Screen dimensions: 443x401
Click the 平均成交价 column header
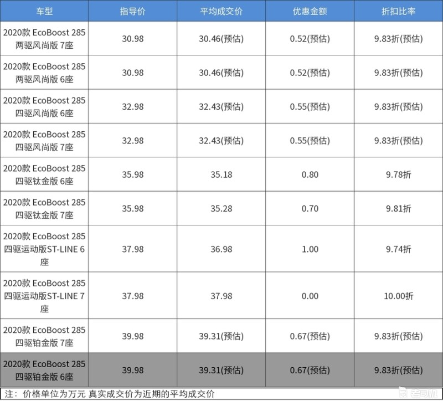(x=221, y=11)
